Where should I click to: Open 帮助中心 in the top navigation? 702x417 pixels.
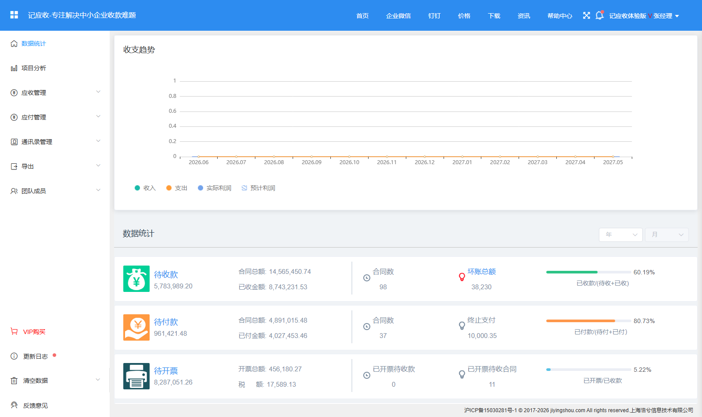pos(560,16)
